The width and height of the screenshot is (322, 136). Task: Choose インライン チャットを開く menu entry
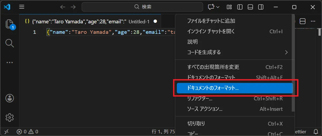click(x=235, y=31)
